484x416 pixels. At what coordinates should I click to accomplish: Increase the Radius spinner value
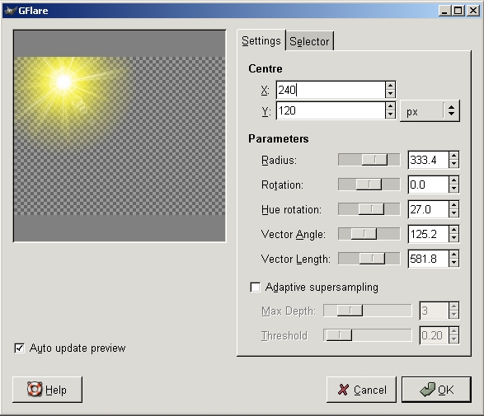pyautogui.click(x=453, y=156)
